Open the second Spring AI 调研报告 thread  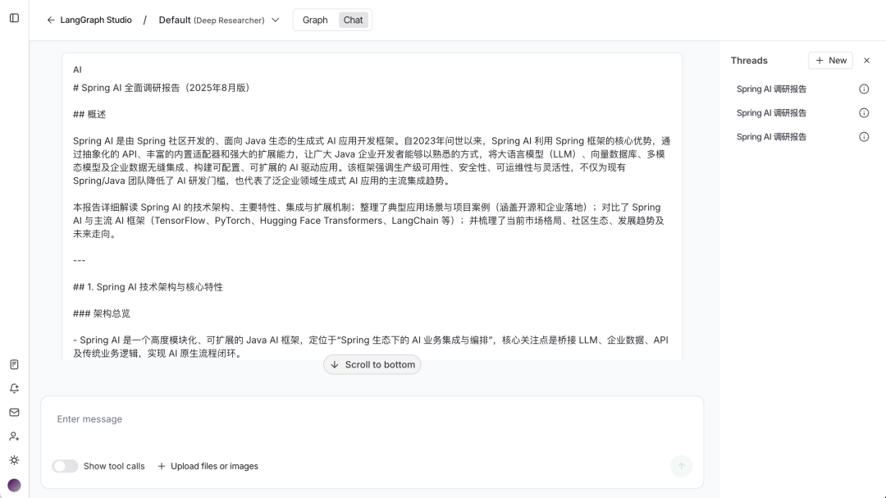click(771, 113)
